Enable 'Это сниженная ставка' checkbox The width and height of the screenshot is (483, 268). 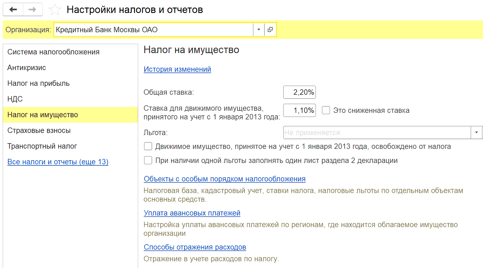(x=326, y=110)
